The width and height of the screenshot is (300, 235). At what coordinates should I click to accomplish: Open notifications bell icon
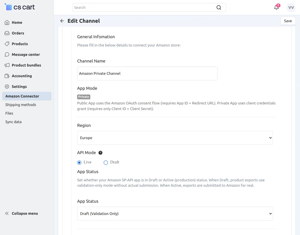tap(276, 7)
